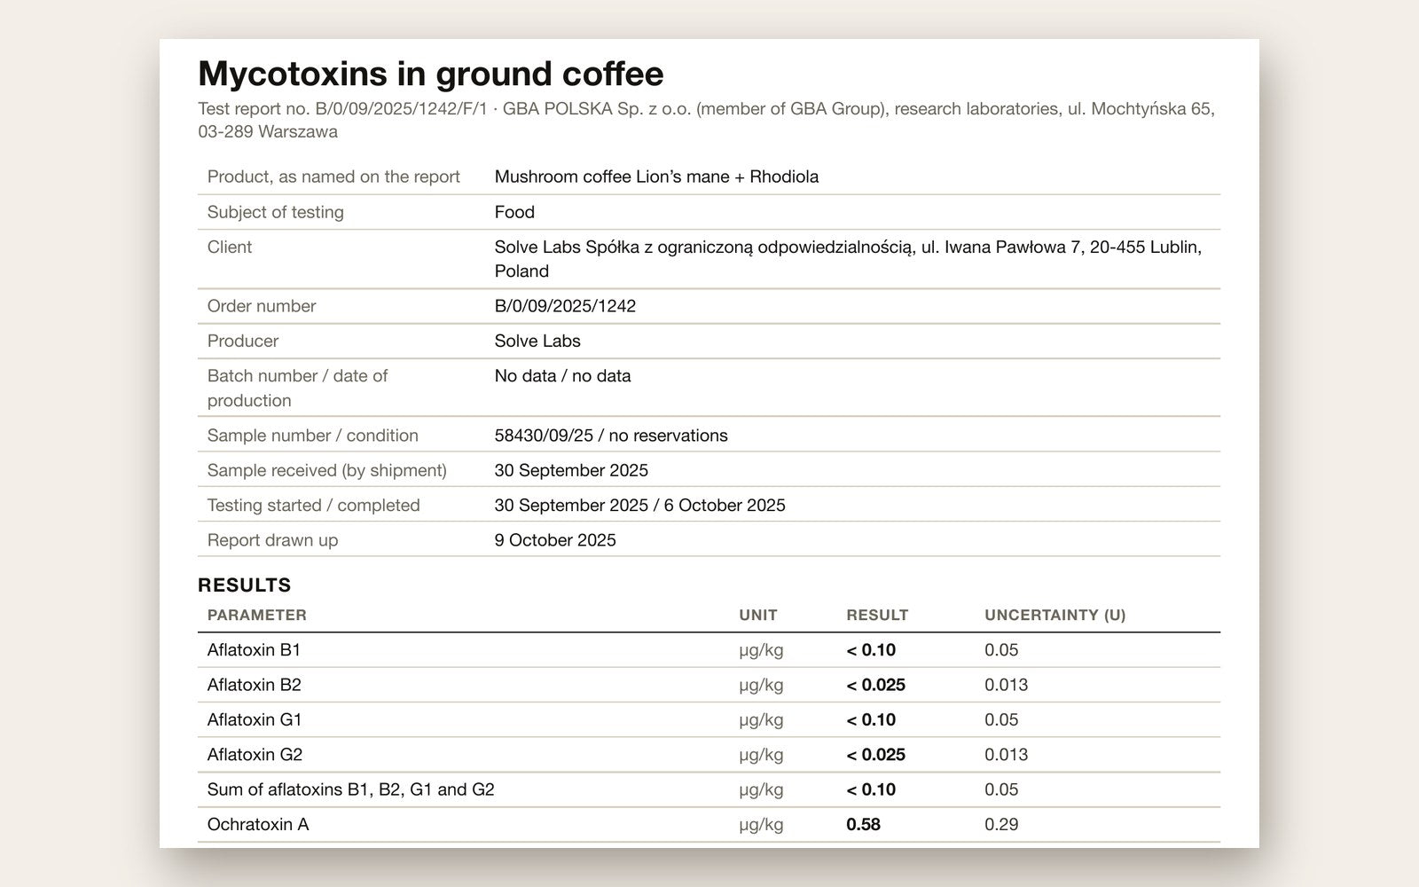
Task: Click Aflatoxin B2 result '< 0.025'
Action: tap(875, 685)
